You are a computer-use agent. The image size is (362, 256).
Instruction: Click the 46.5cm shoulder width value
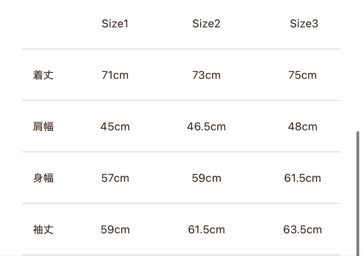pos(206,127)
